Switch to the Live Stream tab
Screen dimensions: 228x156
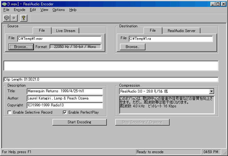(66, 31)
